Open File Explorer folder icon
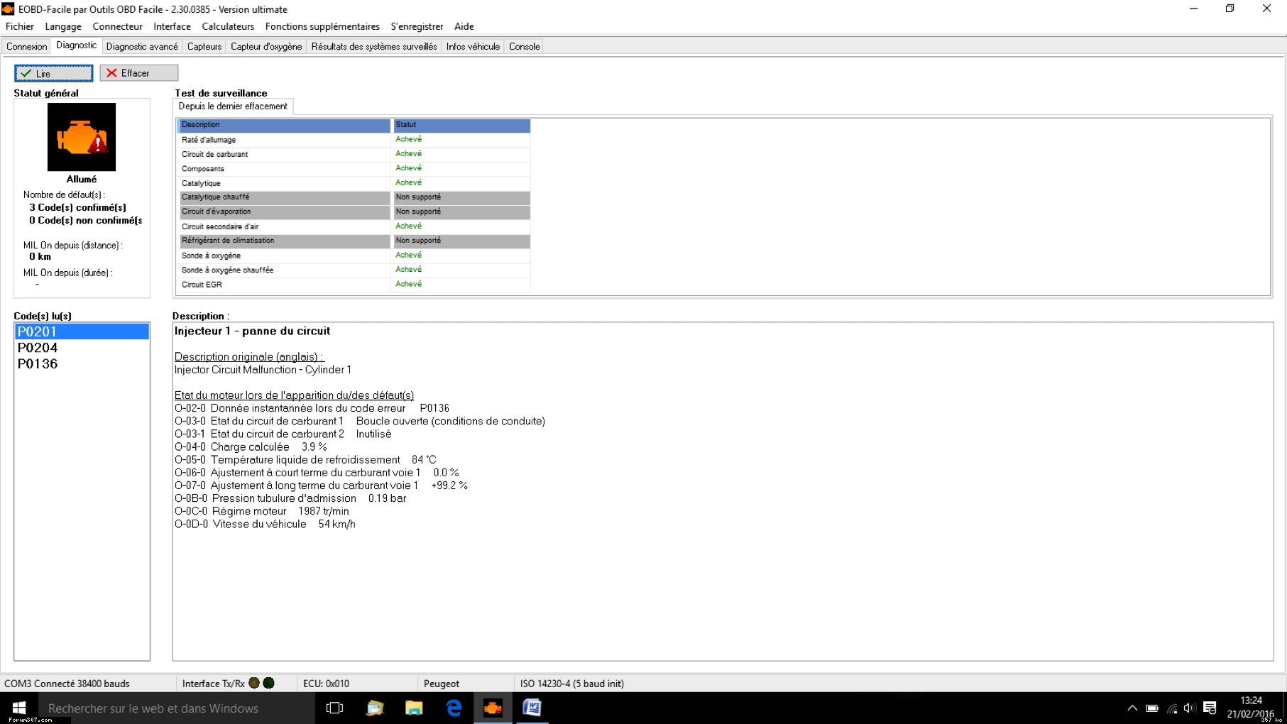 tap(414, 708)
